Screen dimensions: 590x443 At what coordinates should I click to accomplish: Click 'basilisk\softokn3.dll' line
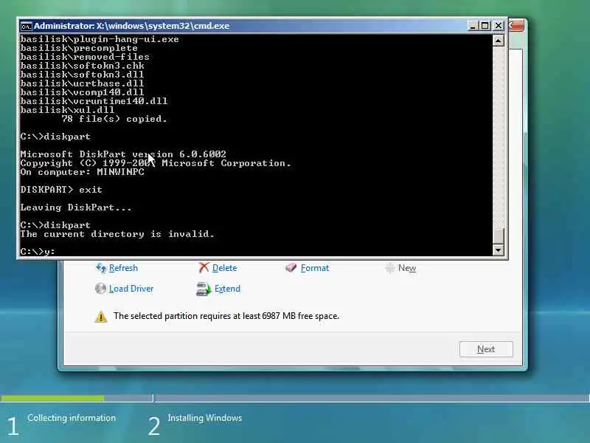pyautogui.click(x=82, y=75)
